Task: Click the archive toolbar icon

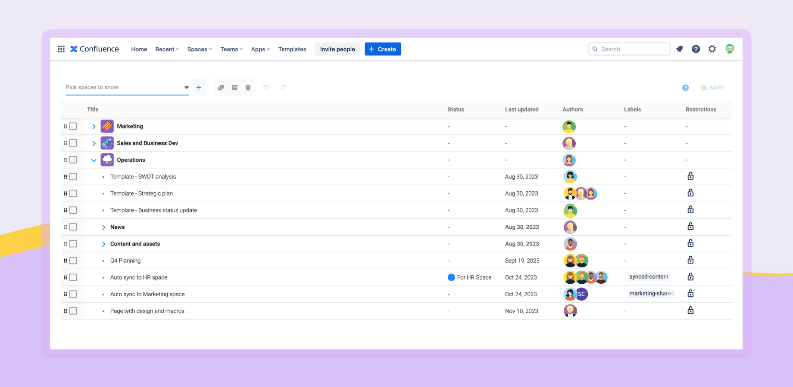Action: click(x=234, y=88)
